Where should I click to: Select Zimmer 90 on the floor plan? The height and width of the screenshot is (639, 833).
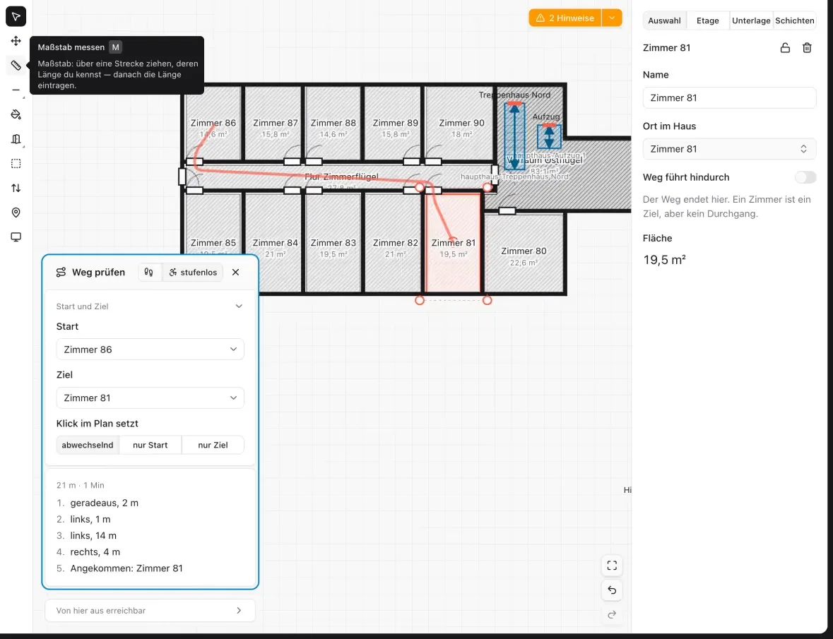point(461,123)
